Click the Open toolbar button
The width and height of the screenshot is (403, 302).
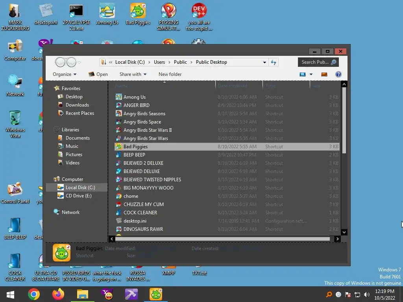(98, 74)
